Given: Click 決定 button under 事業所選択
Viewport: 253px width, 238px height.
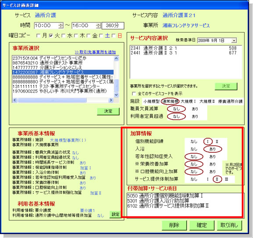Looking at the screenshot, I should [x=108, y=111].
